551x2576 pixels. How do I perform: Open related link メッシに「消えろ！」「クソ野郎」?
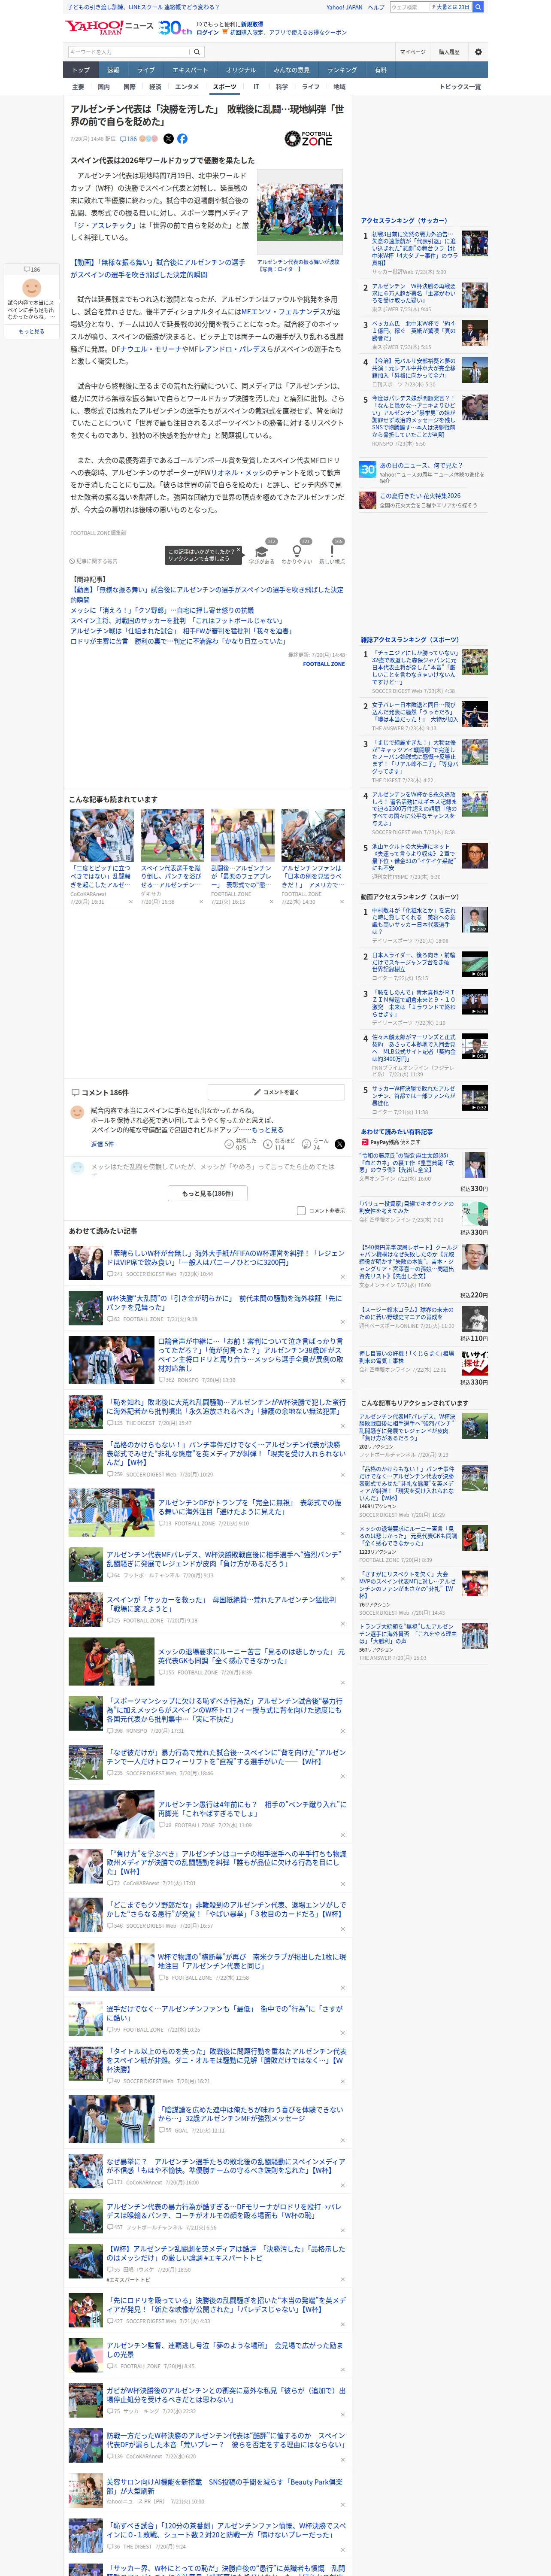(162, 610)
